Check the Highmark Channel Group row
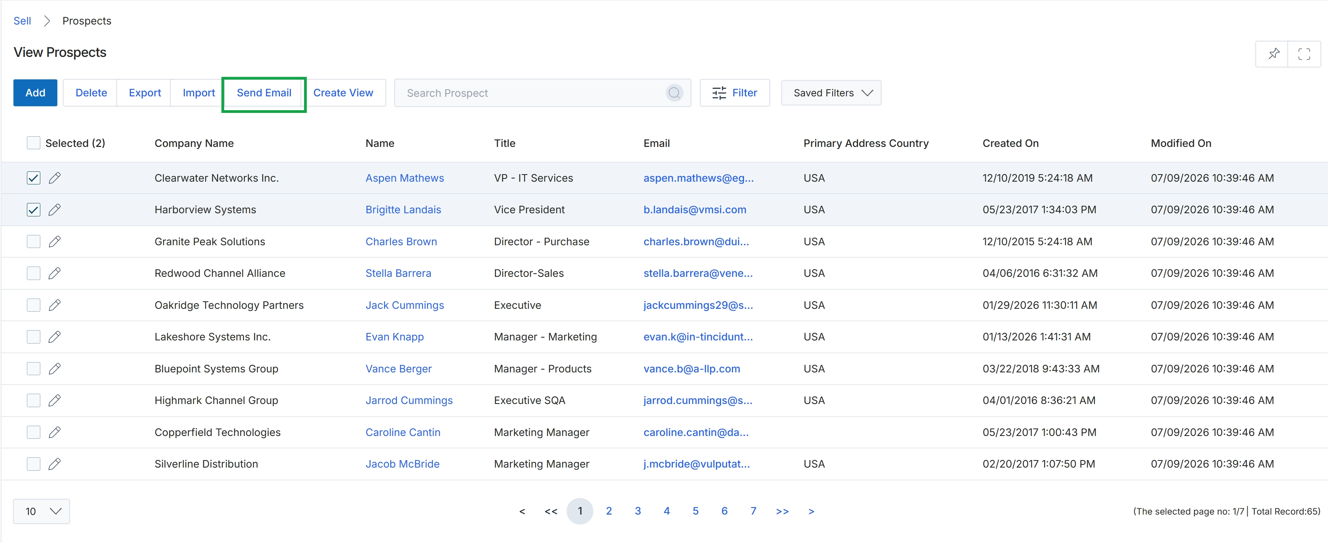 [34, 400]
